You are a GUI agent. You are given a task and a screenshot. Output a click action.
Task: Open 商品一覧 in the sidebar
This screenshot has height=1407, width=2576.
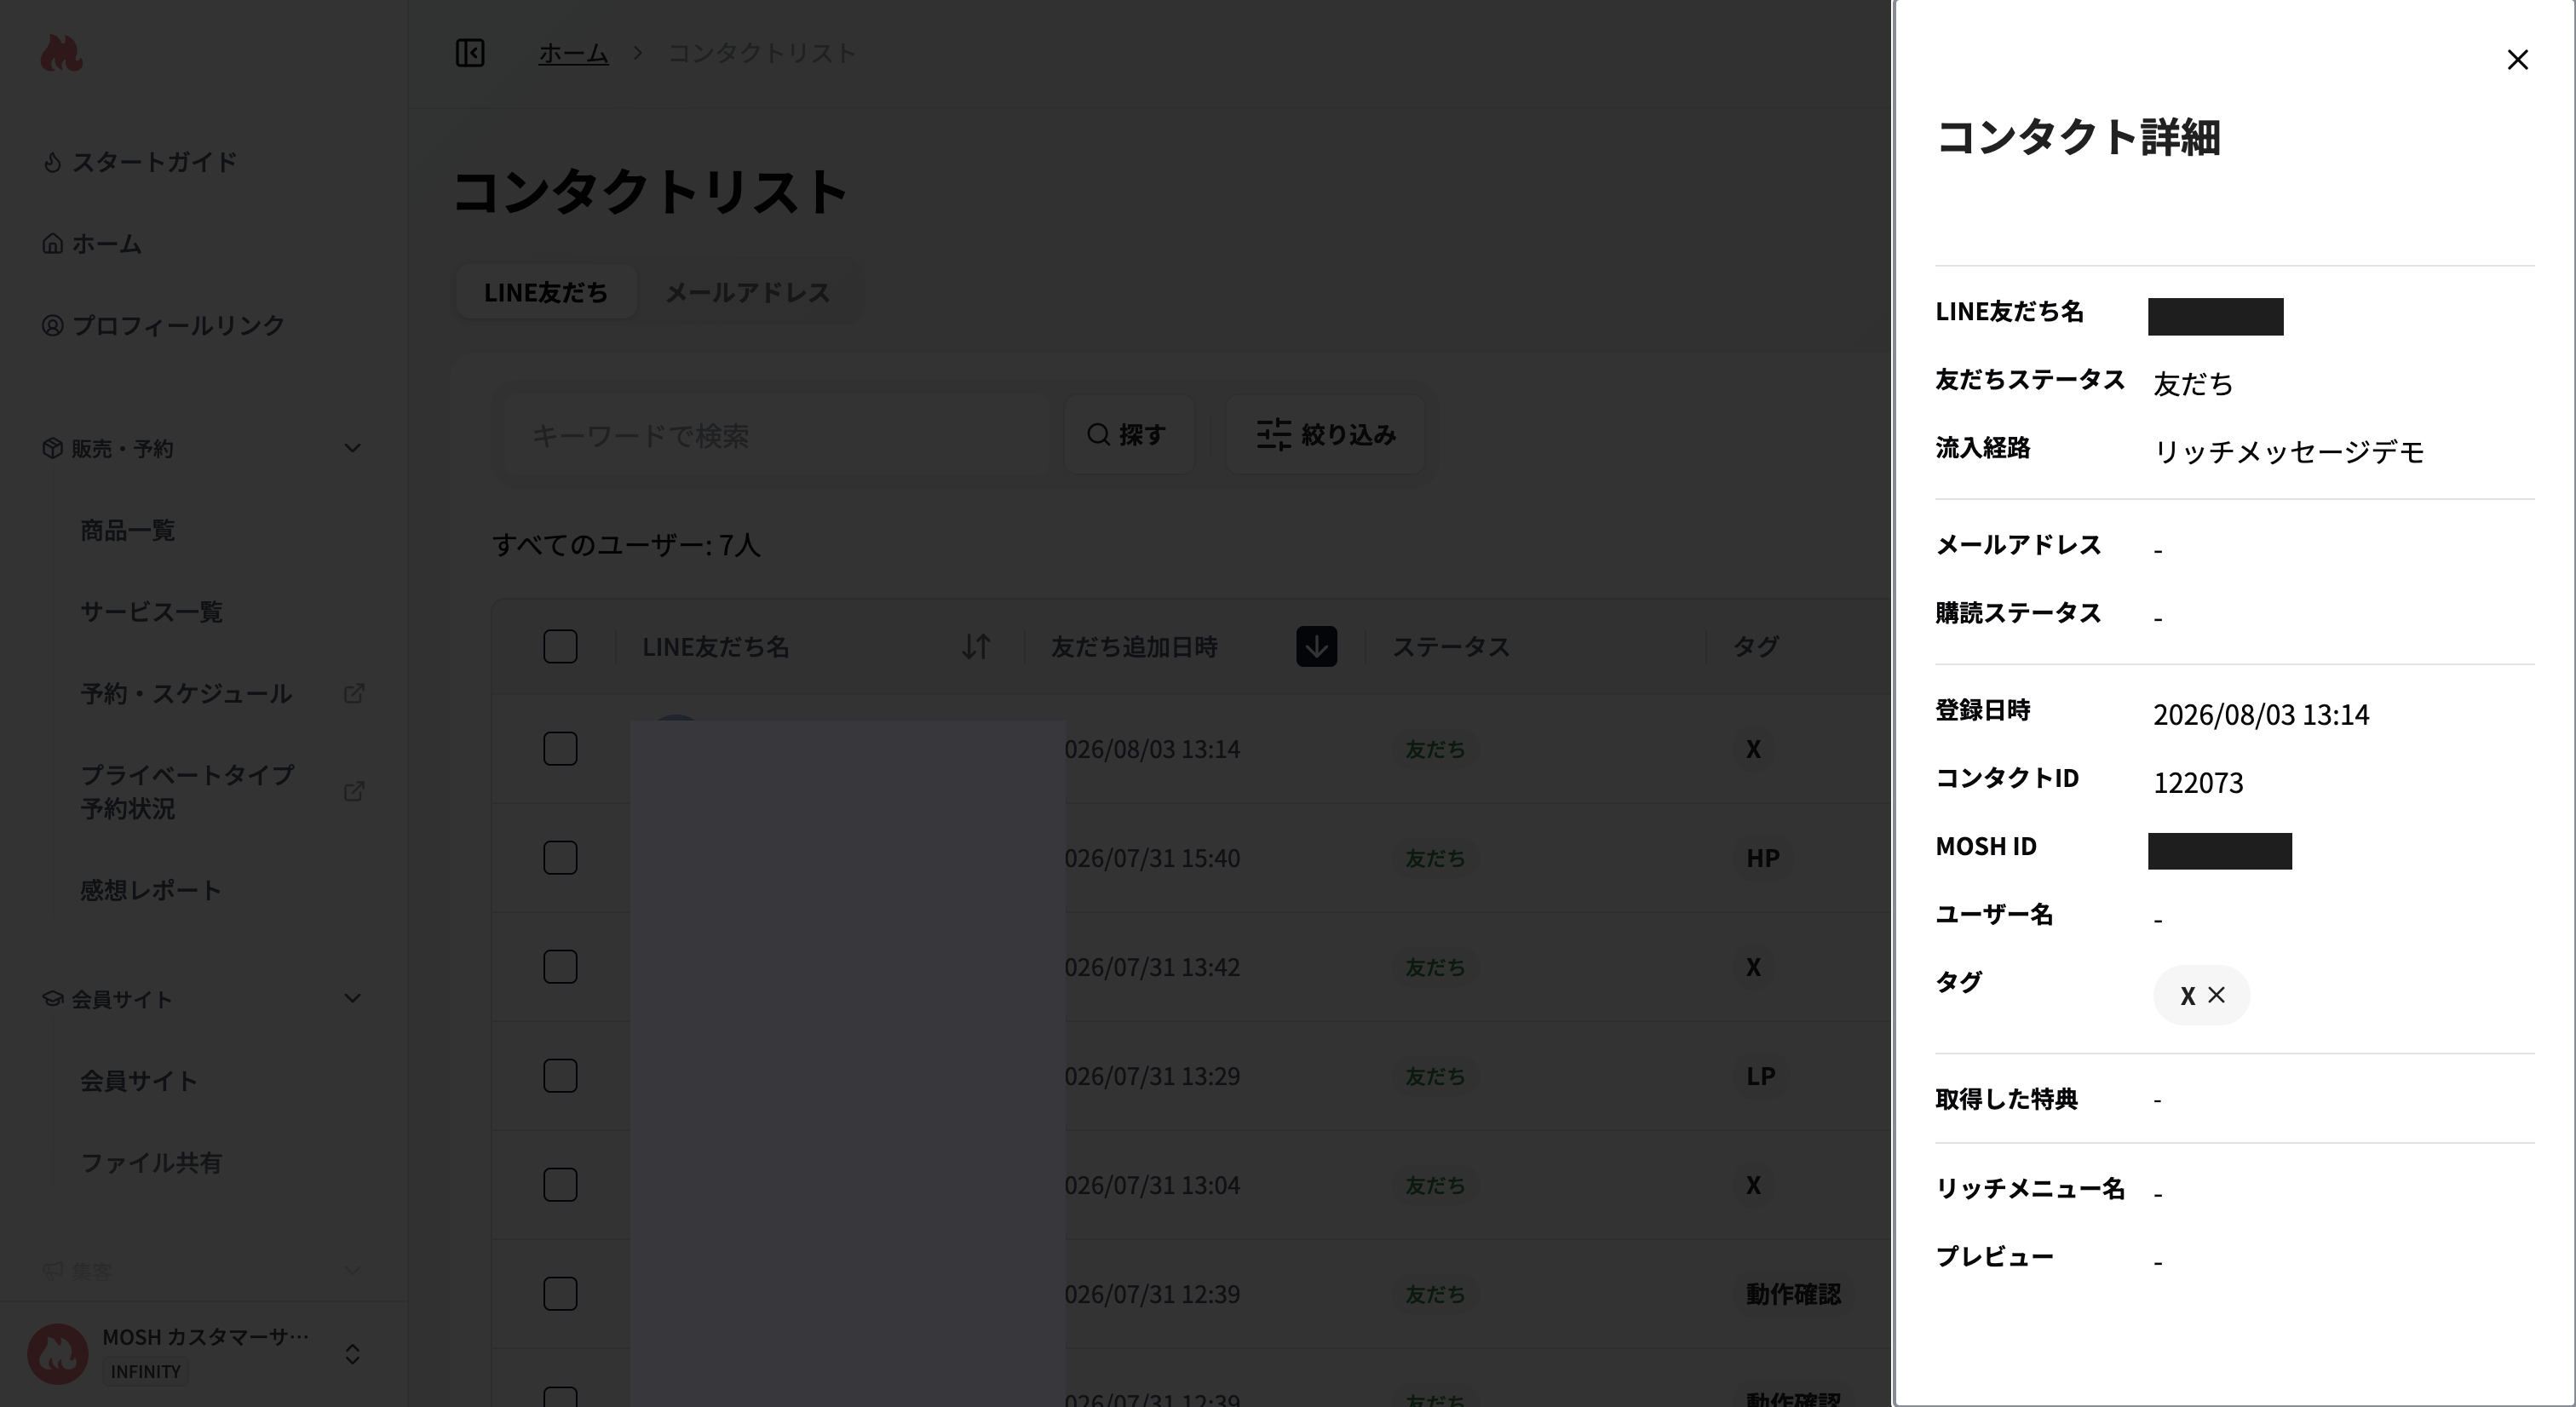coord(128,530)
